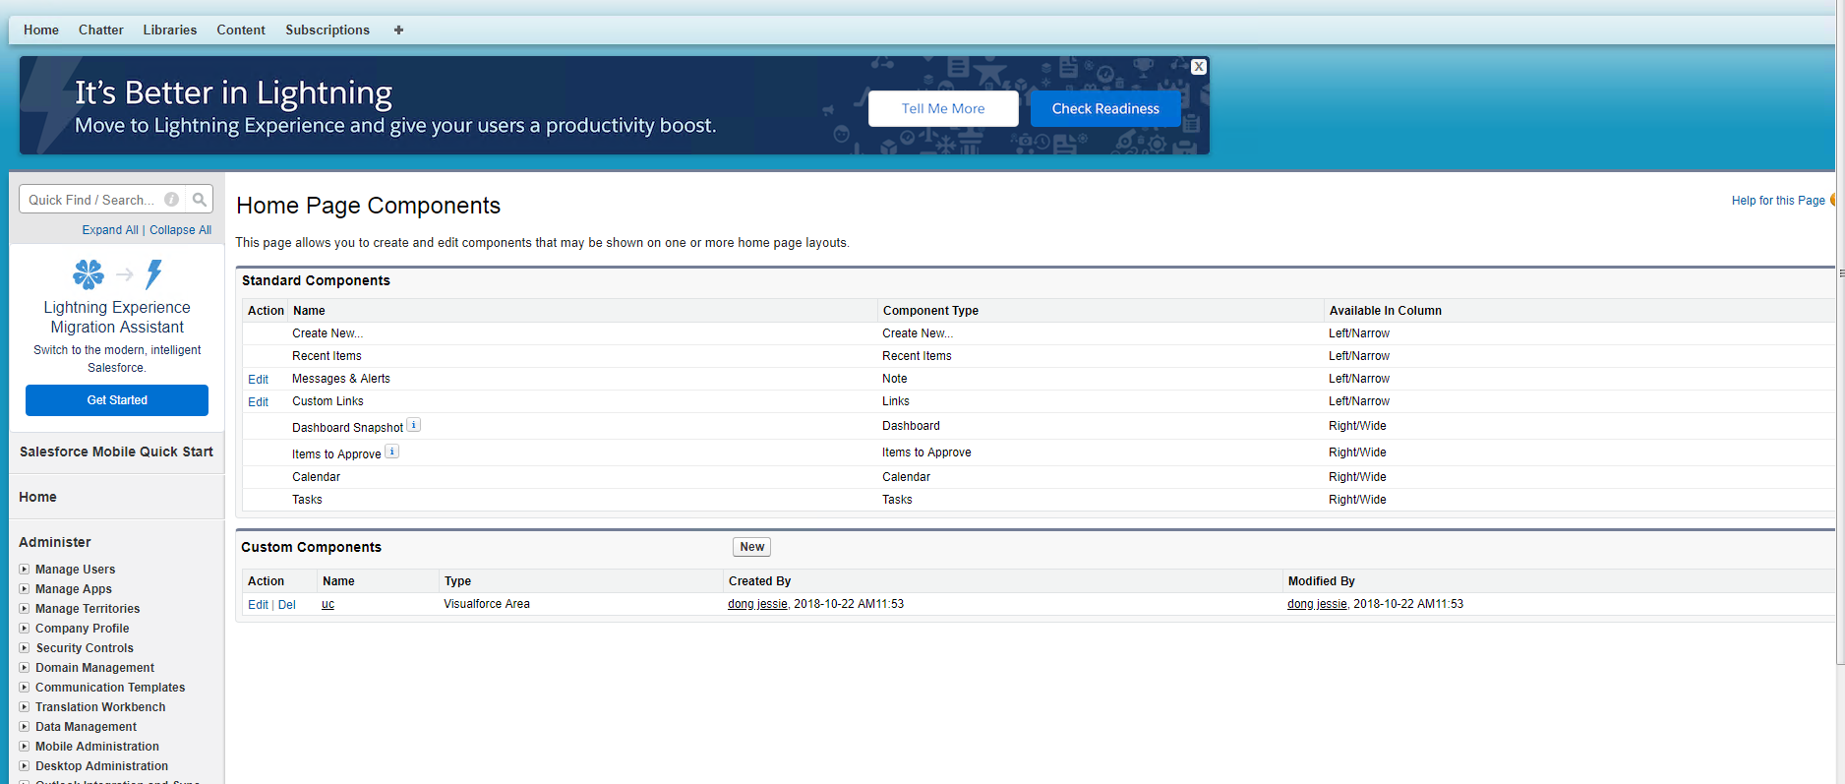Delete the uc custom component
The image size is (1845, 784).
pos(286,605)
